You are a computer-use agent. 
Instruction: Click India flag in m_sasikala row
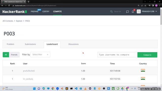(143, 78)
